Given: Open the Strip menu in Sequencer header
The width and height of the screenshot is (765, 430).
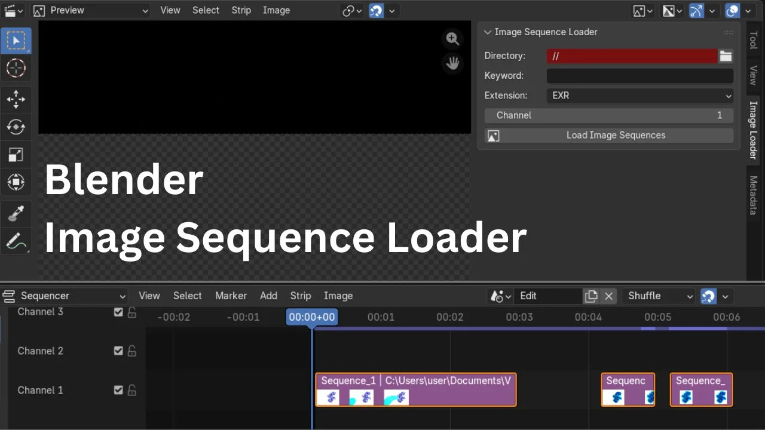Looking at the screenshot, I should tap(300, 296).
